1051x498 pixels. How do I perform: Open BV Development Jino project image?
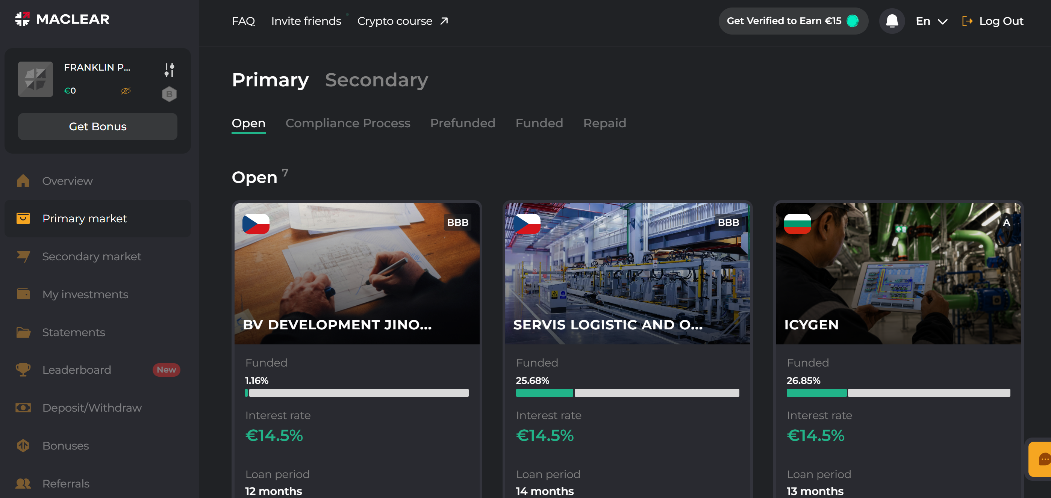point(357,274)
